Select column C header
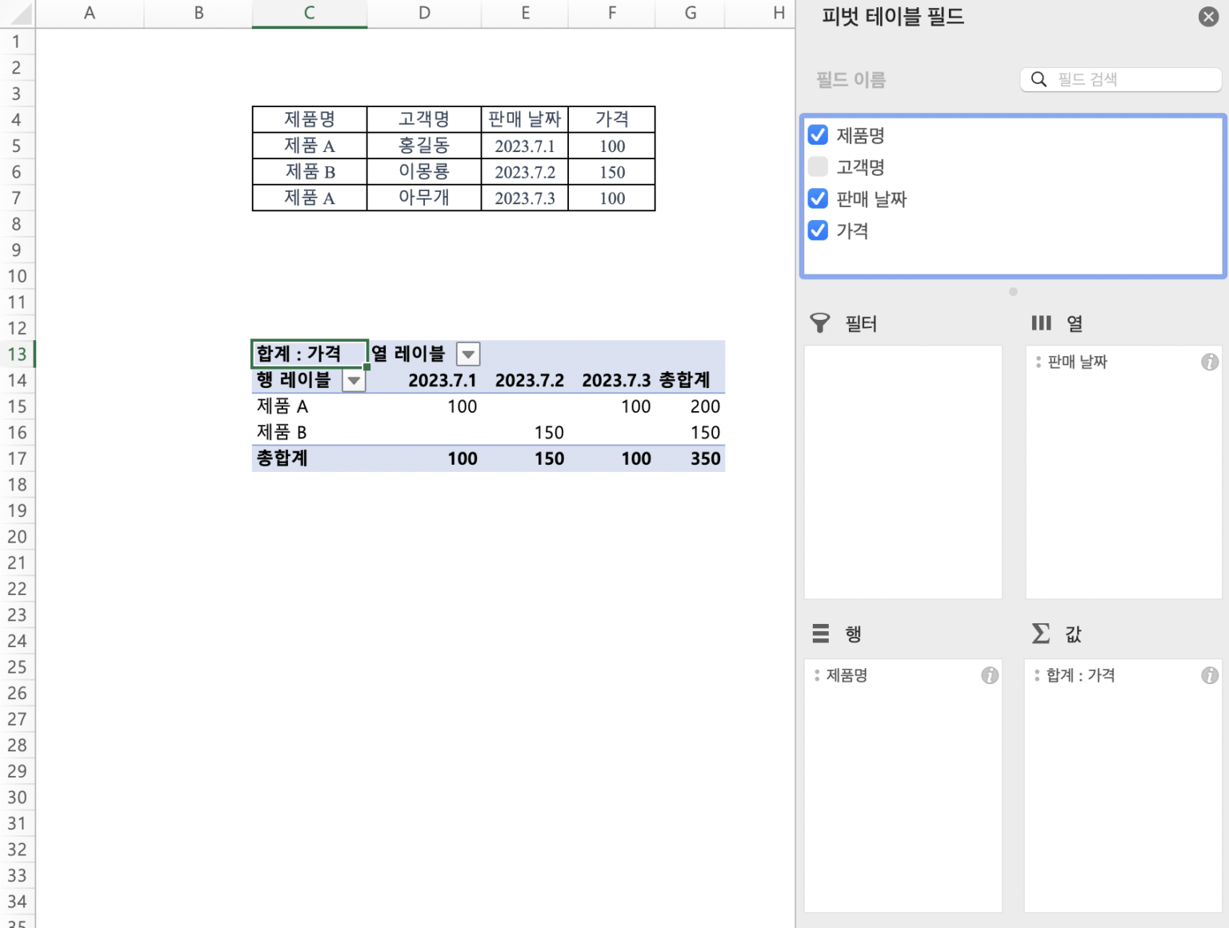The height and width of the screenshot is (928, 1229). 309,13
